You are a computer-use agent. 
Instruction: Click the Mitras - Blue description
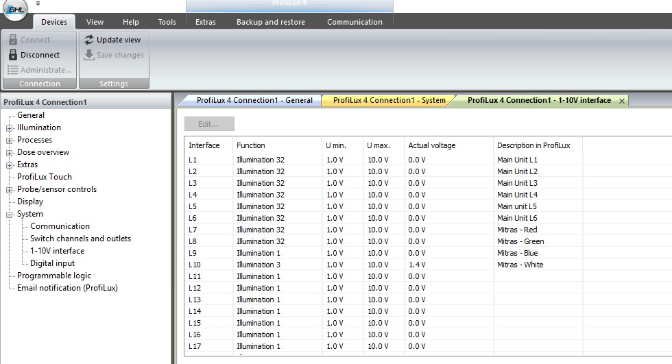pos(517,253)
